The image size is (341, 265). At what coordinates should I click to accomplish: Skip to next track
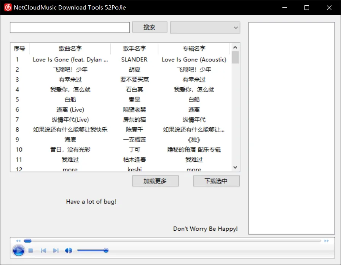click(x=56, y=251)
